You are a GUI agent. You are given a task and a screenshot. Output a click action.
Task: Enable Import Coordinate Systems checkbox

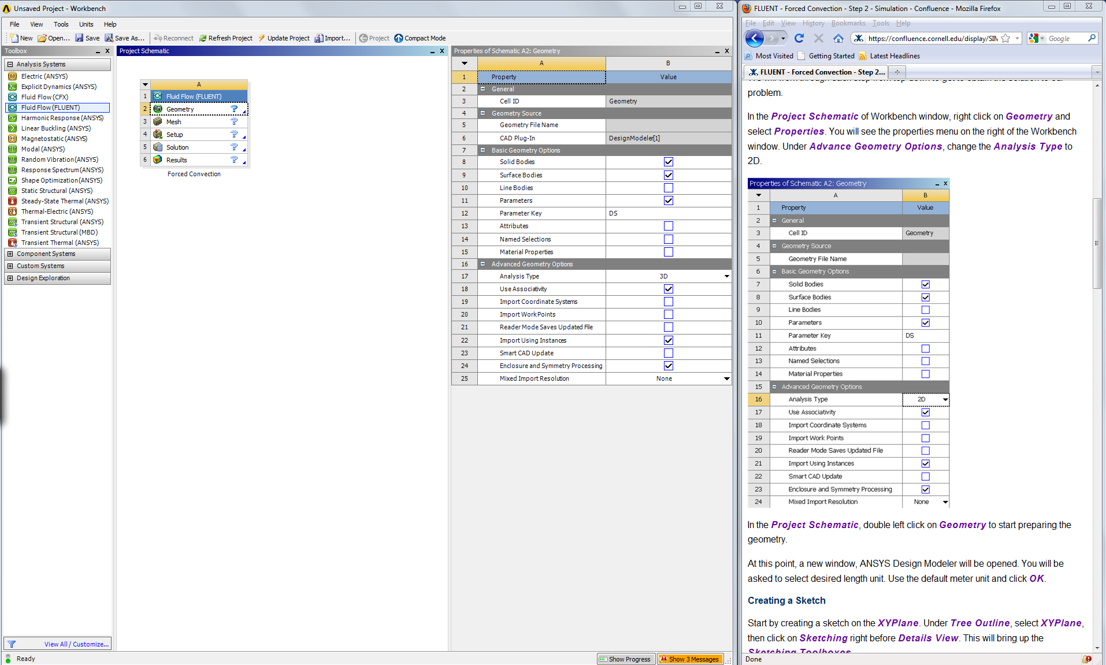click(x=669, y=302)
